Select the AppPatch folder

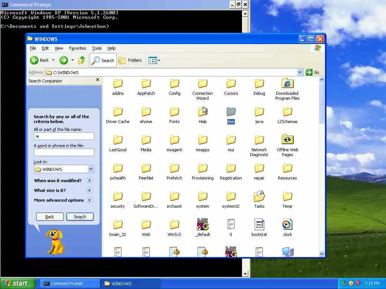(146, 87)
